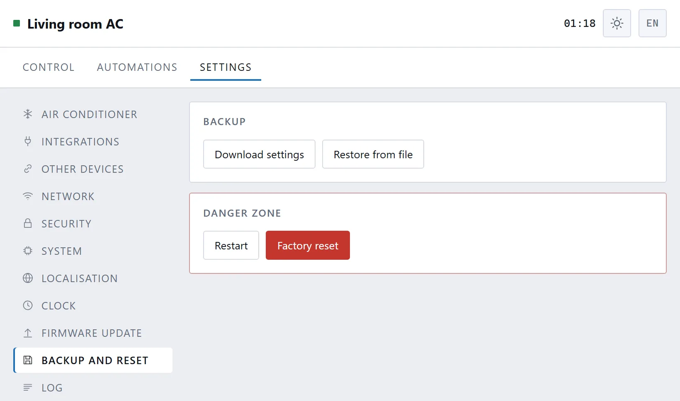Click the upload arrow Firmware Update icon
The width and height of the screenshot is (680, 401).
(x=28, y=333)
